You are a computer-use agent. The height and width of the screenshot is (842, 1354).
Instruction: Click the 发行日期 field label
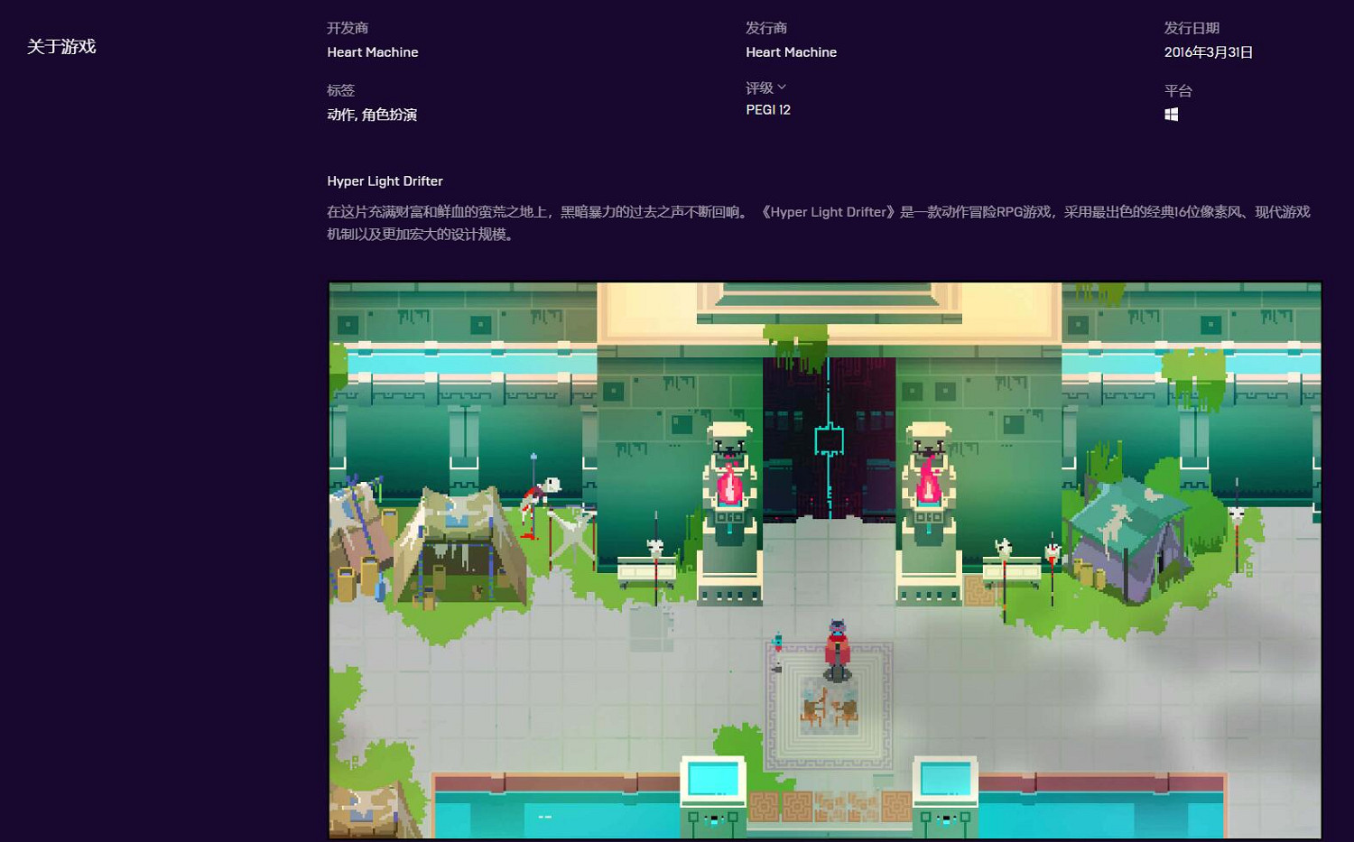tap(1192, 28)
